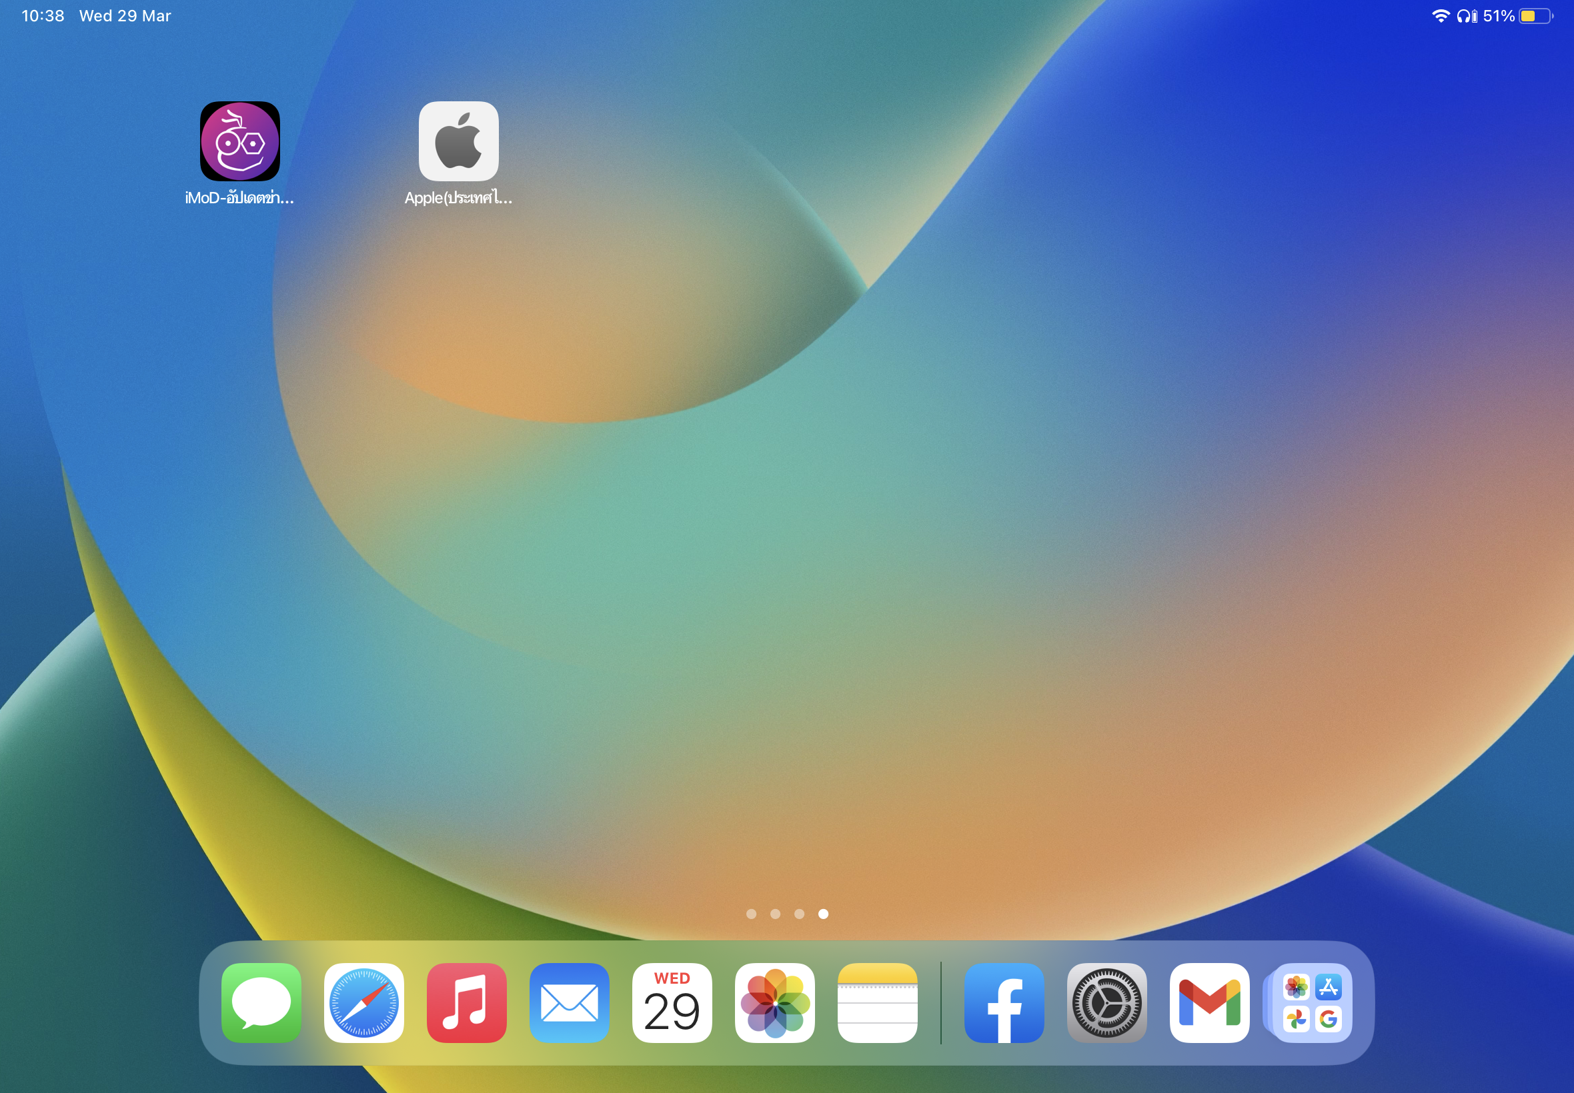Switch to the second page dot

coord(775,914)
